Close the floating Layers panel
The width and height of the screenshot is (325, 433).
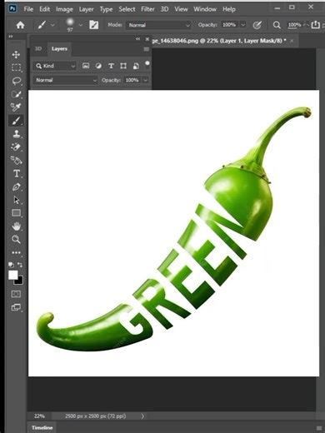(x=147, y=39)
